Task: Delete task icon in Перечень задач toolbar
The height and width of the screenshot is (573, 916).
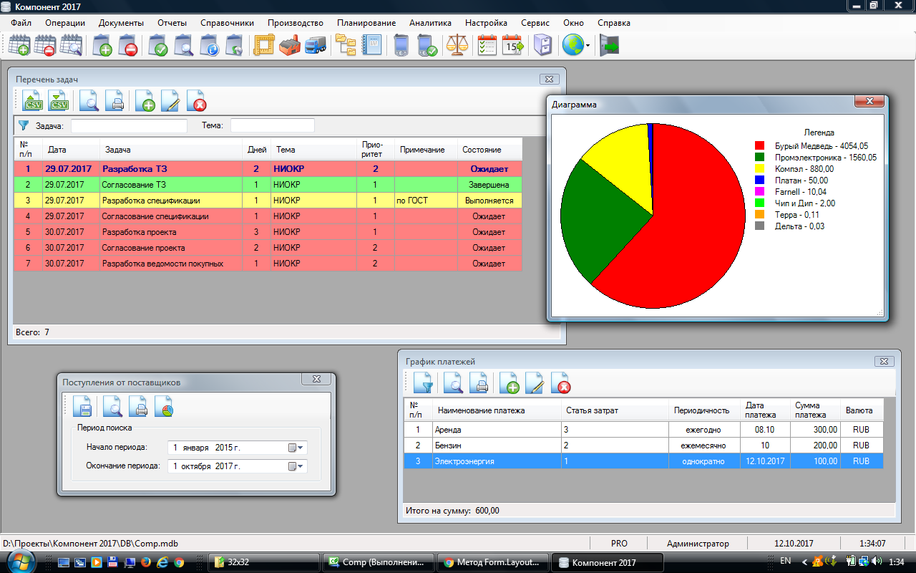Action: click(197, 102)
